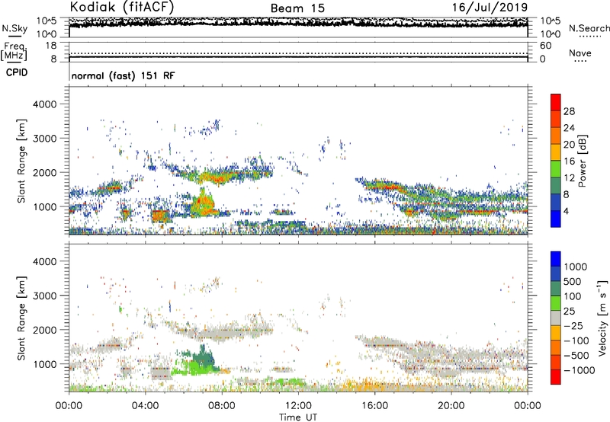This screenshot has width=610, height=422.
Task: Select the 12 label on Power color bar
Action: tap(569, 178)
